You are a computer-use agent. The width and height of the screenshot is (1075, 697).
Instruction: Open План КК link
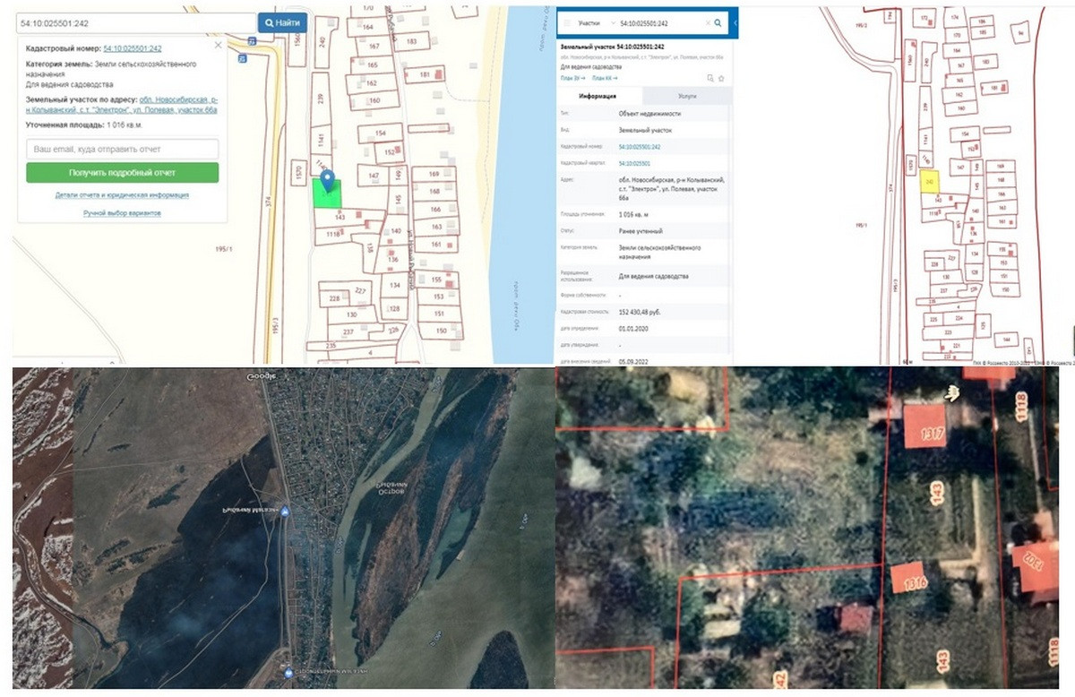pos(606,78)
